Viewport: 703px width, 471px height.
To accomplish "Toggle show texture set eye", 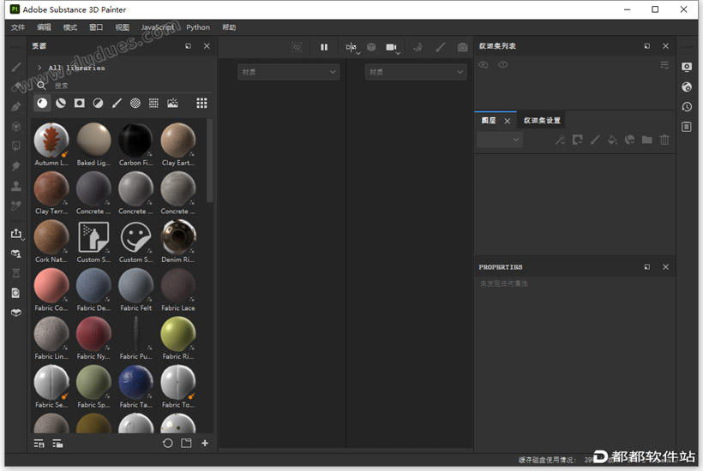I will pos(503,65).
